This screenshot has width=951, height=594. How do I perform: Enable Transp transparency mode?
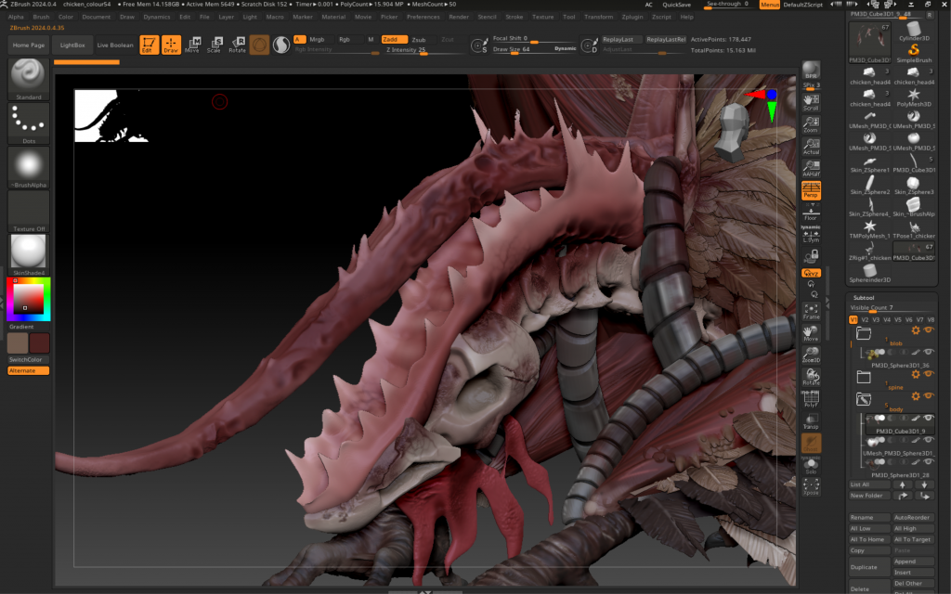click(811, 420)
